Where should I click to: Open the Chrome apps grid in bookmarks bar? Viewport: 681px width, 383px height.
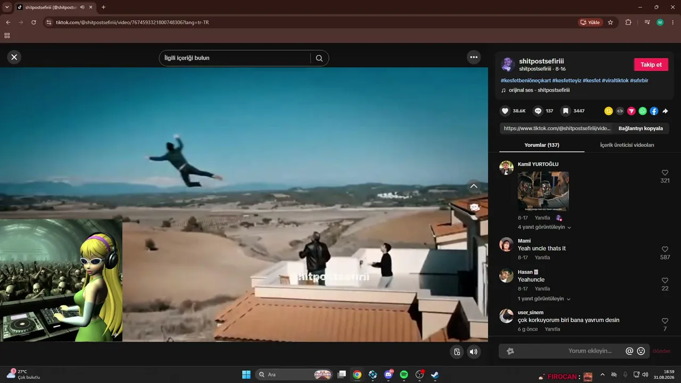(x=7, y=36)
